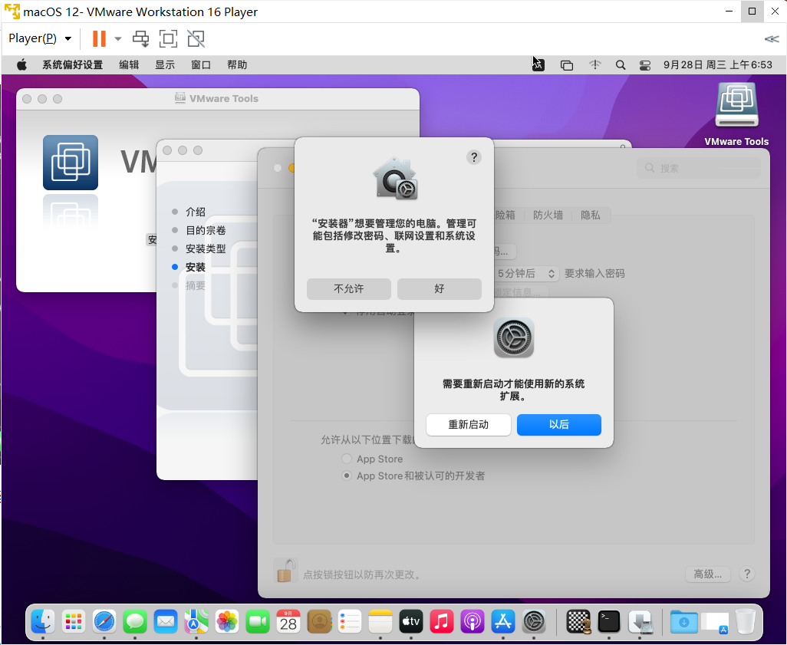Open Terminal from the Dock
This screenshot has width=787, height=645.
[609, 621]
